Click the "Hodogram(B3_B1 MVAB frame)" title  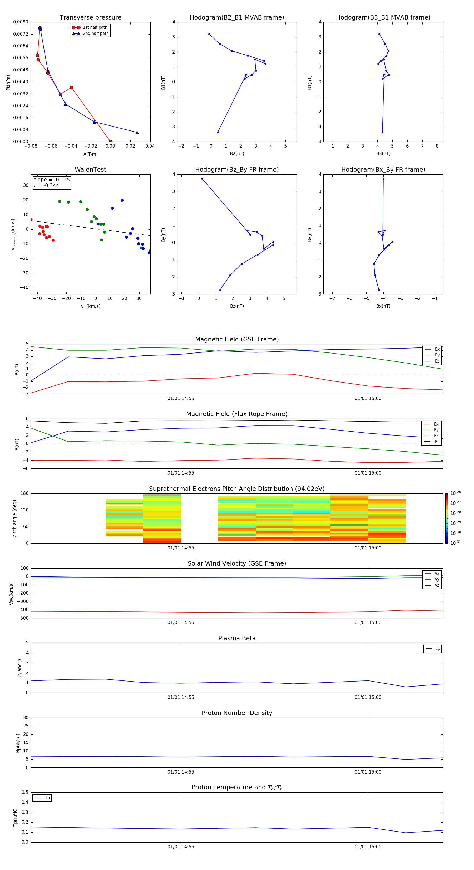pyautogui.click(x=383, y=18)
